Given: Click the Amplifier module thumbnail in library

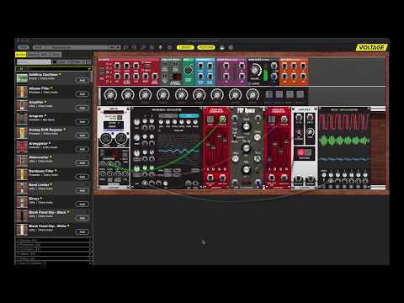Looking at the screenshot, I should (22, 105).
